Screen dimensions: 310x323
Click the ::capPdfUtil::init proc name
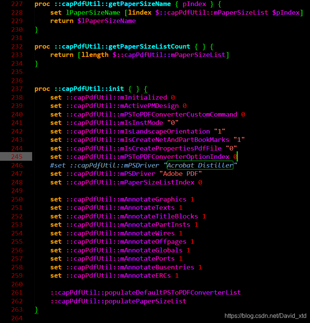(x=89, y=89)
